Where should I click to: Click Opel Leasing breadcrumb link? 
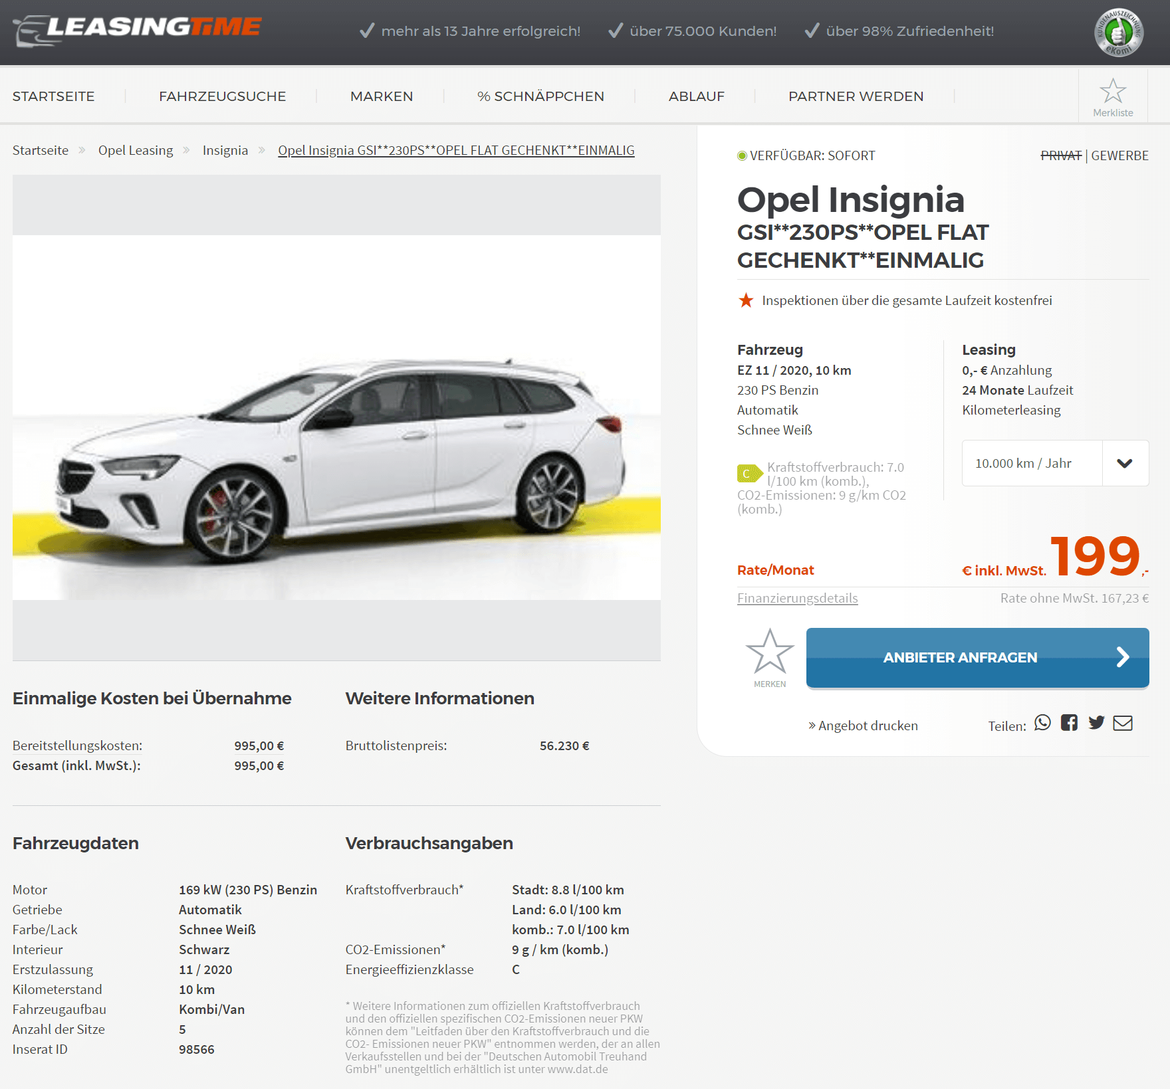(136, 150)
